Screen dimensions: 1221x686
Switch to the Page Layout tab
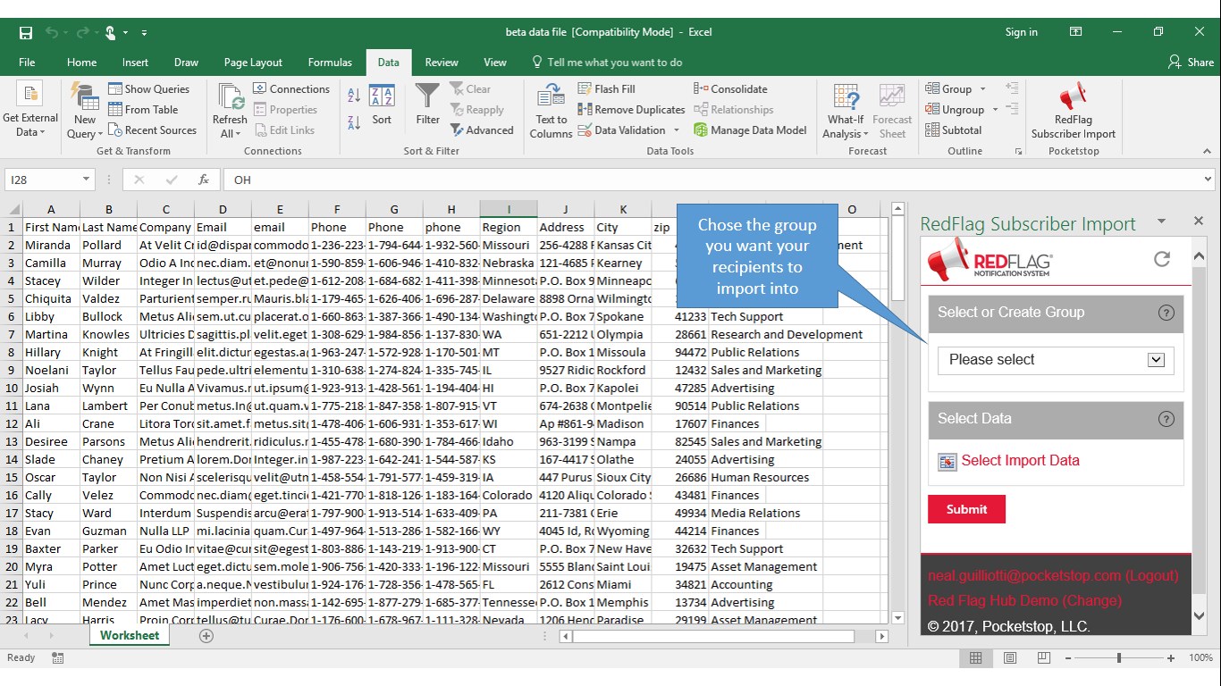[x=253, y=63]
